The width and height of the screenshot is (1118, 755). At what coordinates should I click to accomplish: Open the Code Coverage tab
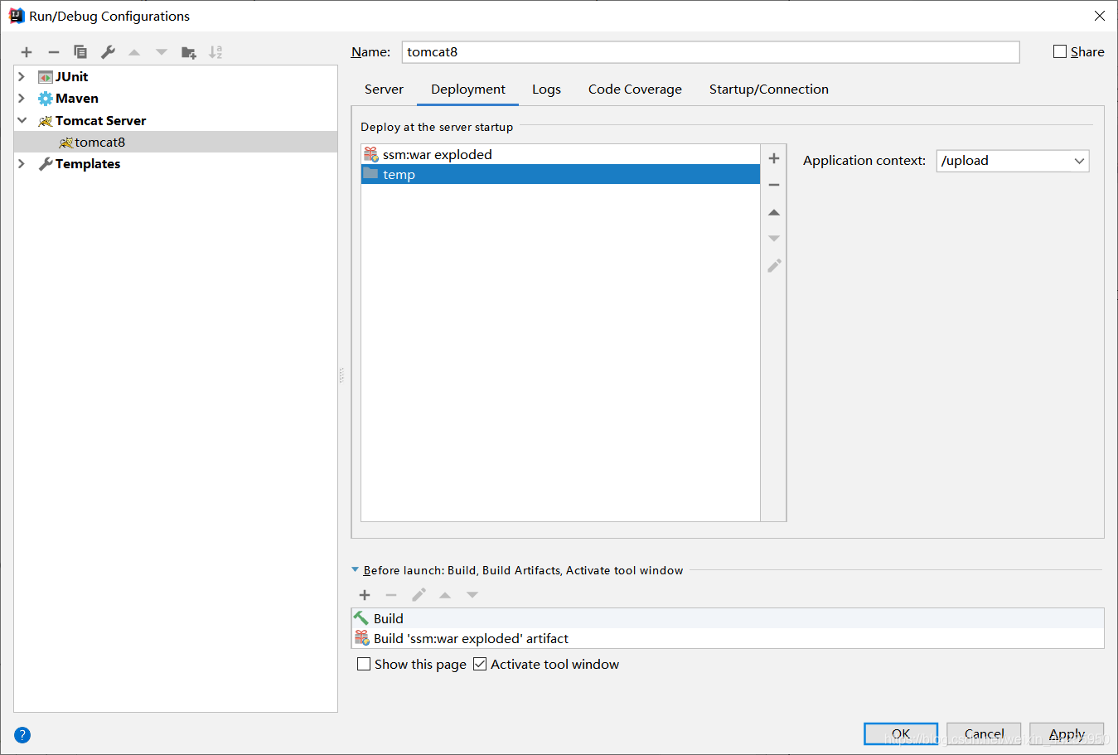coord(635,90)
